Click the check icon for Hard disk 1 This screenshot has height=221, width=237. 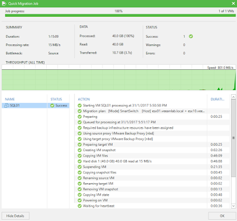pyautogui.click(x=79, y=161)
